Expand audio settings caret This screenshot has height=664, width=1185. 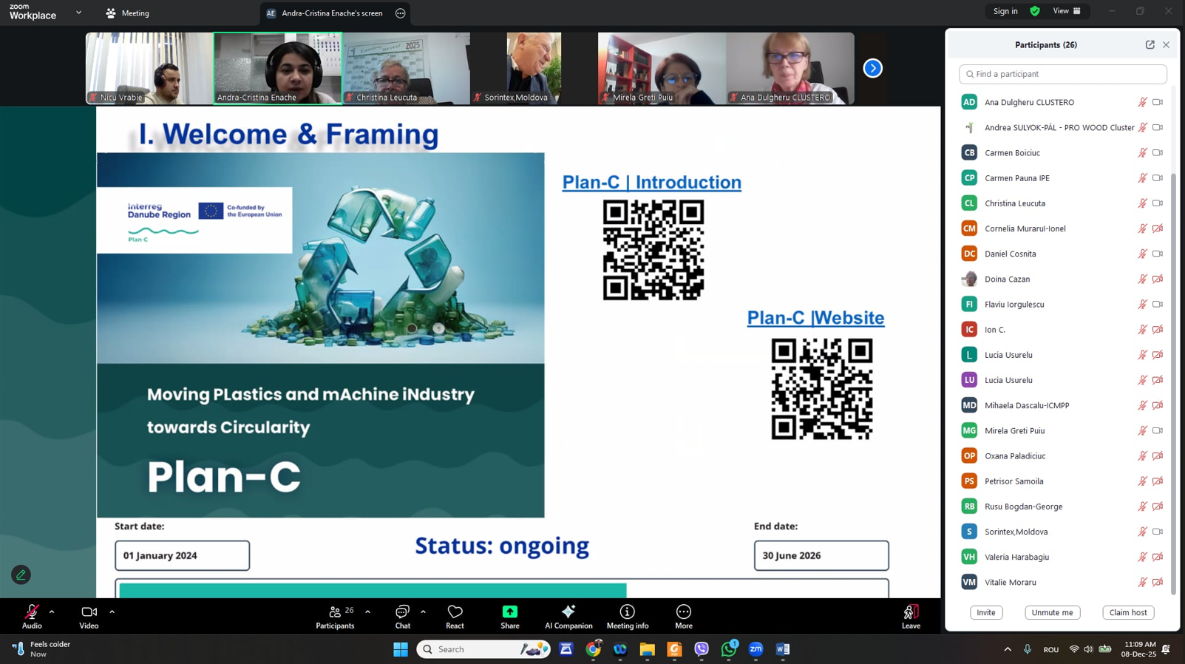[x=52, y=612]
